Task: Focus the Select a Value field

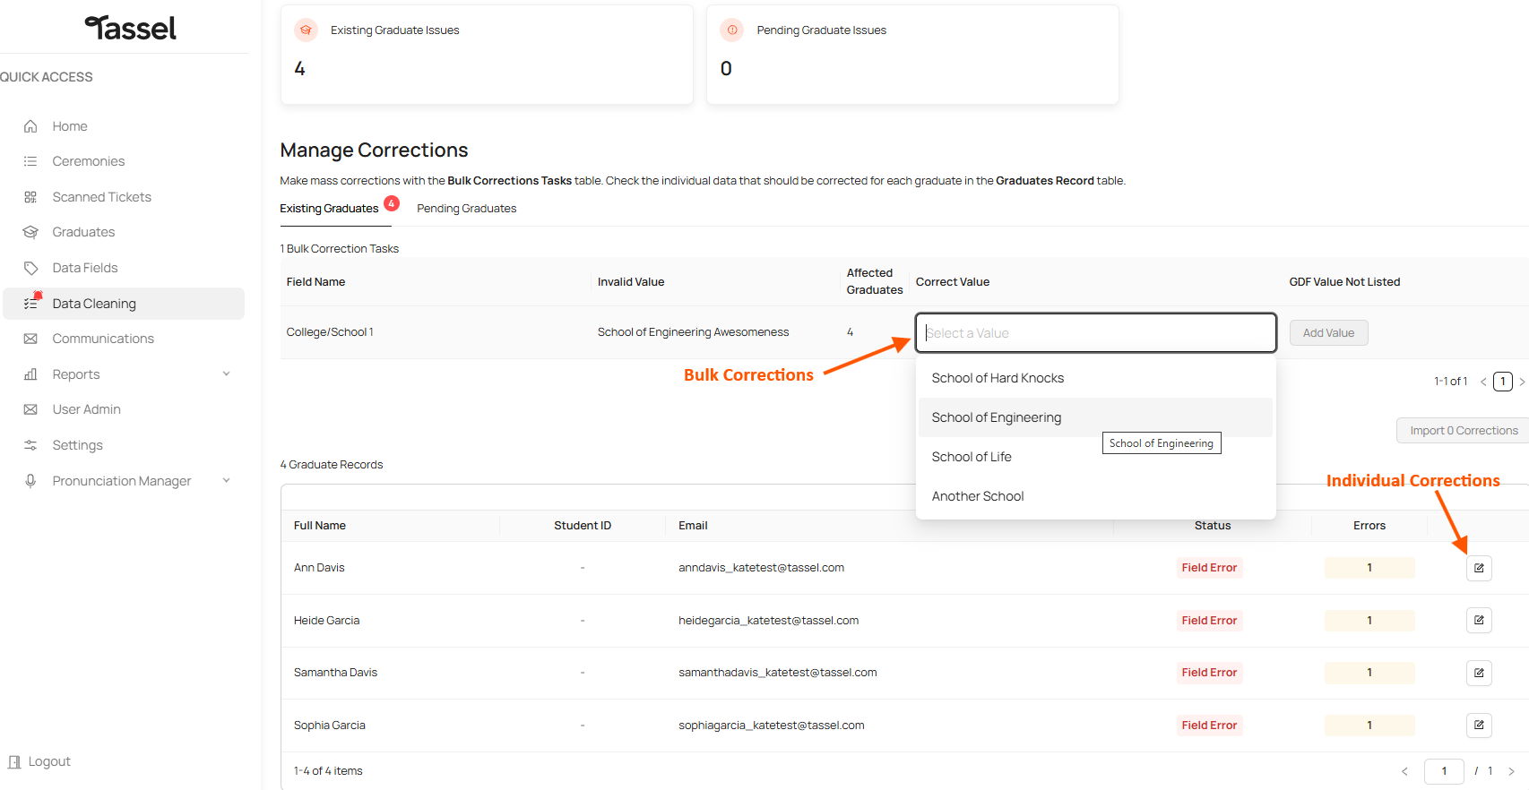Action: pyautogui.click(x=1094, y=333)
